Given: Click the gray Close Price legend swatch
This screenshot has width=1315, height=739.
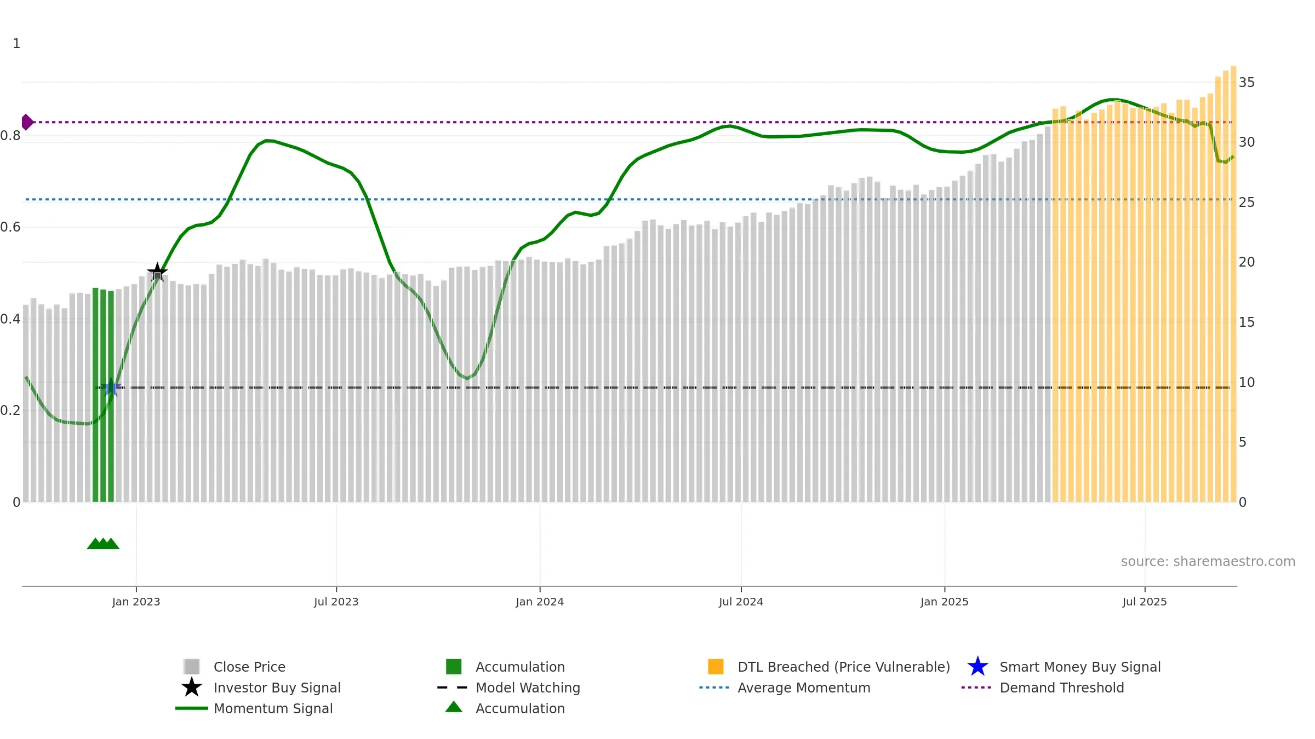Looking at the screenshot, I should coord(192,666).
